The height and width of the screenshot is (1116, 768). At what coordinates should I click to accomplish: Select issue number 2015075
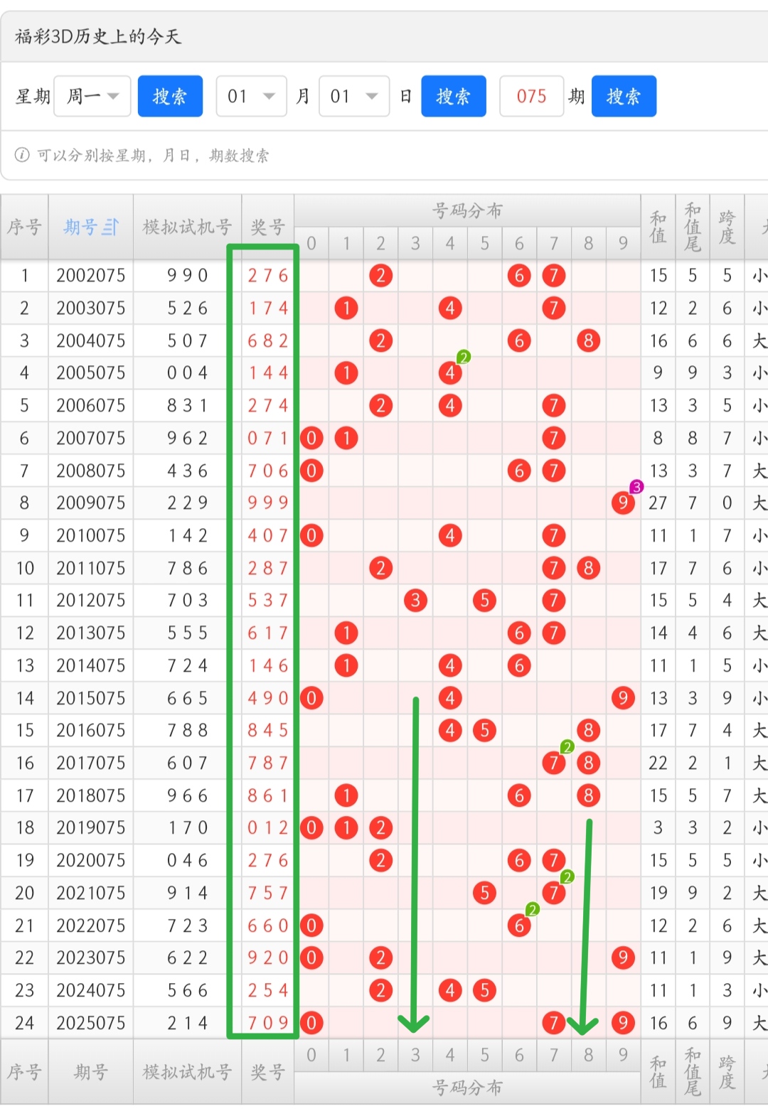(91, 698)
